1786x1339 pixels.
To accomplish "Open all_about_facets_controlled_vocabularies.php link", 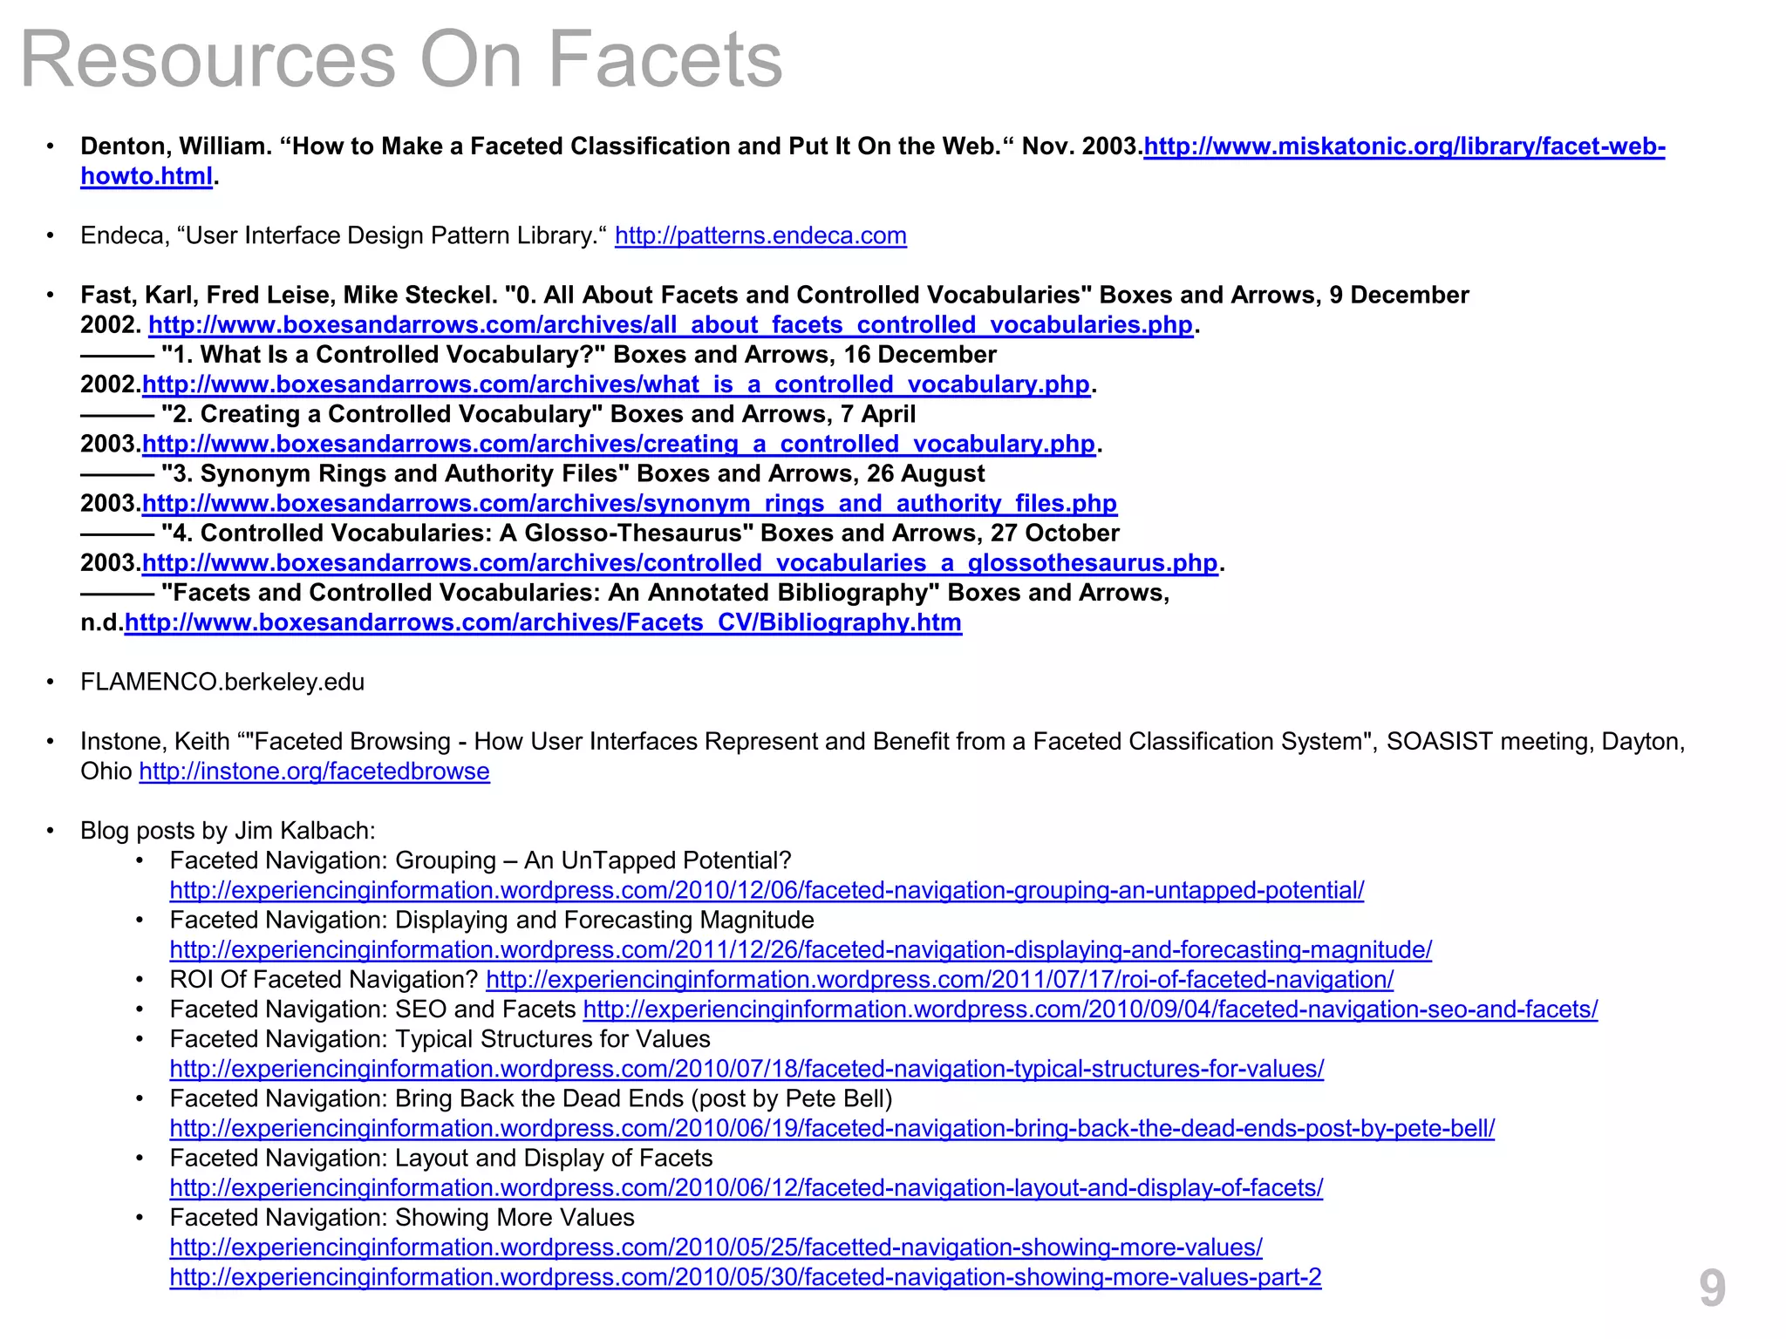I will tap(671, 325).
